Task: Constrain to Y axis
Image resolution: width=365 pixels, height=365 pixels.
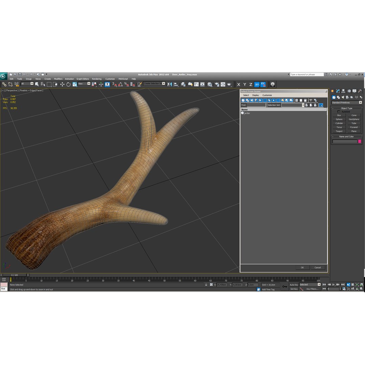Action: [x=245, y=84]
